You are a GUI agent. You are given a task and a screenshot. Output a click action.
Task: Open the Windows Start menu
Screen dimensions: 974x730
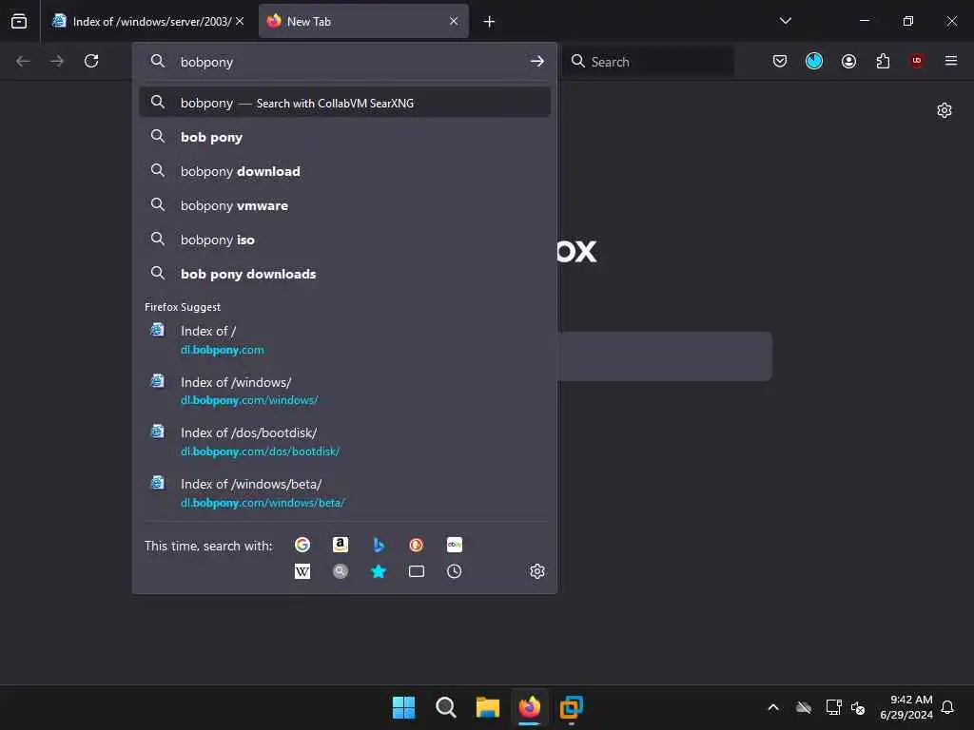(403, 707)
